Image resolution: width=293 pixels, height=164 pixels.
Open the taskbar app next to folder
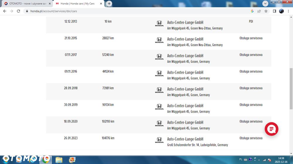click(x=72, y=160)
